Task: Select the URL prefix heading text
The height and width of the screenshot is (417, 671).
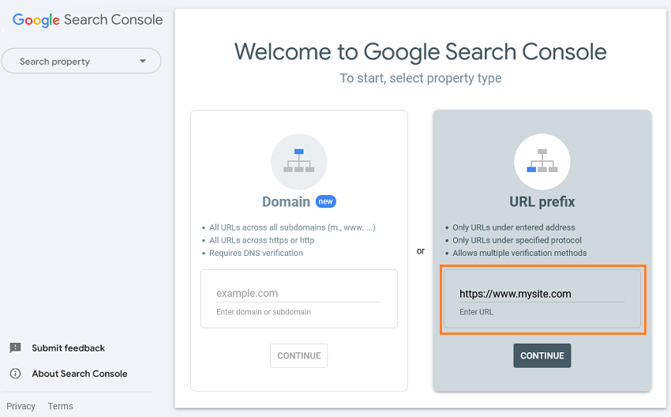Action: (542, 201)
